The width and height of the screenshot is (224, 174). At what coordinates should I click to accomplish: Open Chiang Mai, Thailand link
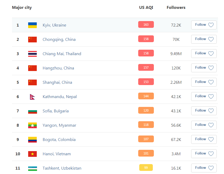tap(62, 54)
